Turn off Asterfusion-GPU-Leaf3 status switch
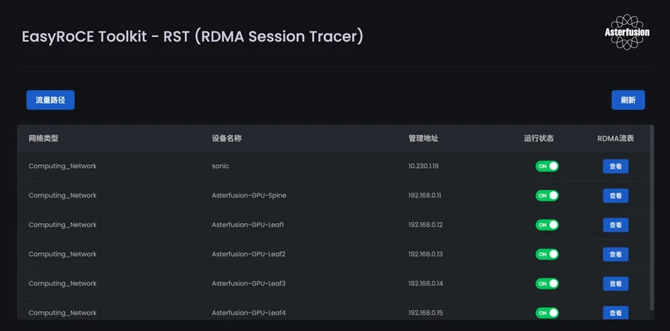The image size is (670, 331). [x=547, y=284]
